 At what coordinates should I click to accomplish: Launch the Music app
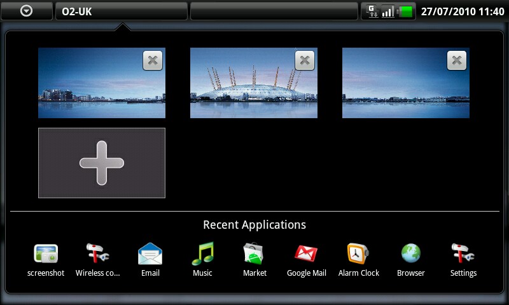click(202, 254)
